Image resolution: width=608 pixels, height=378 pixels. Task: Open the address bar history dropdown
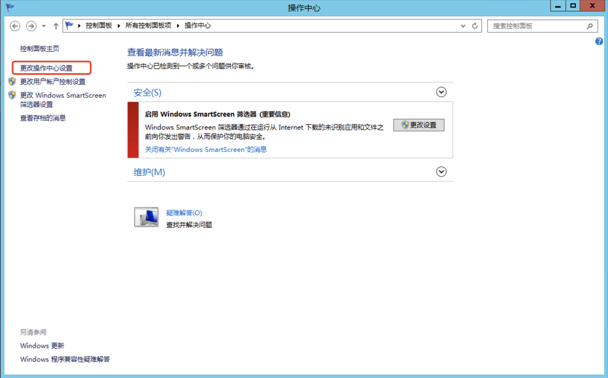pos(463,26)
